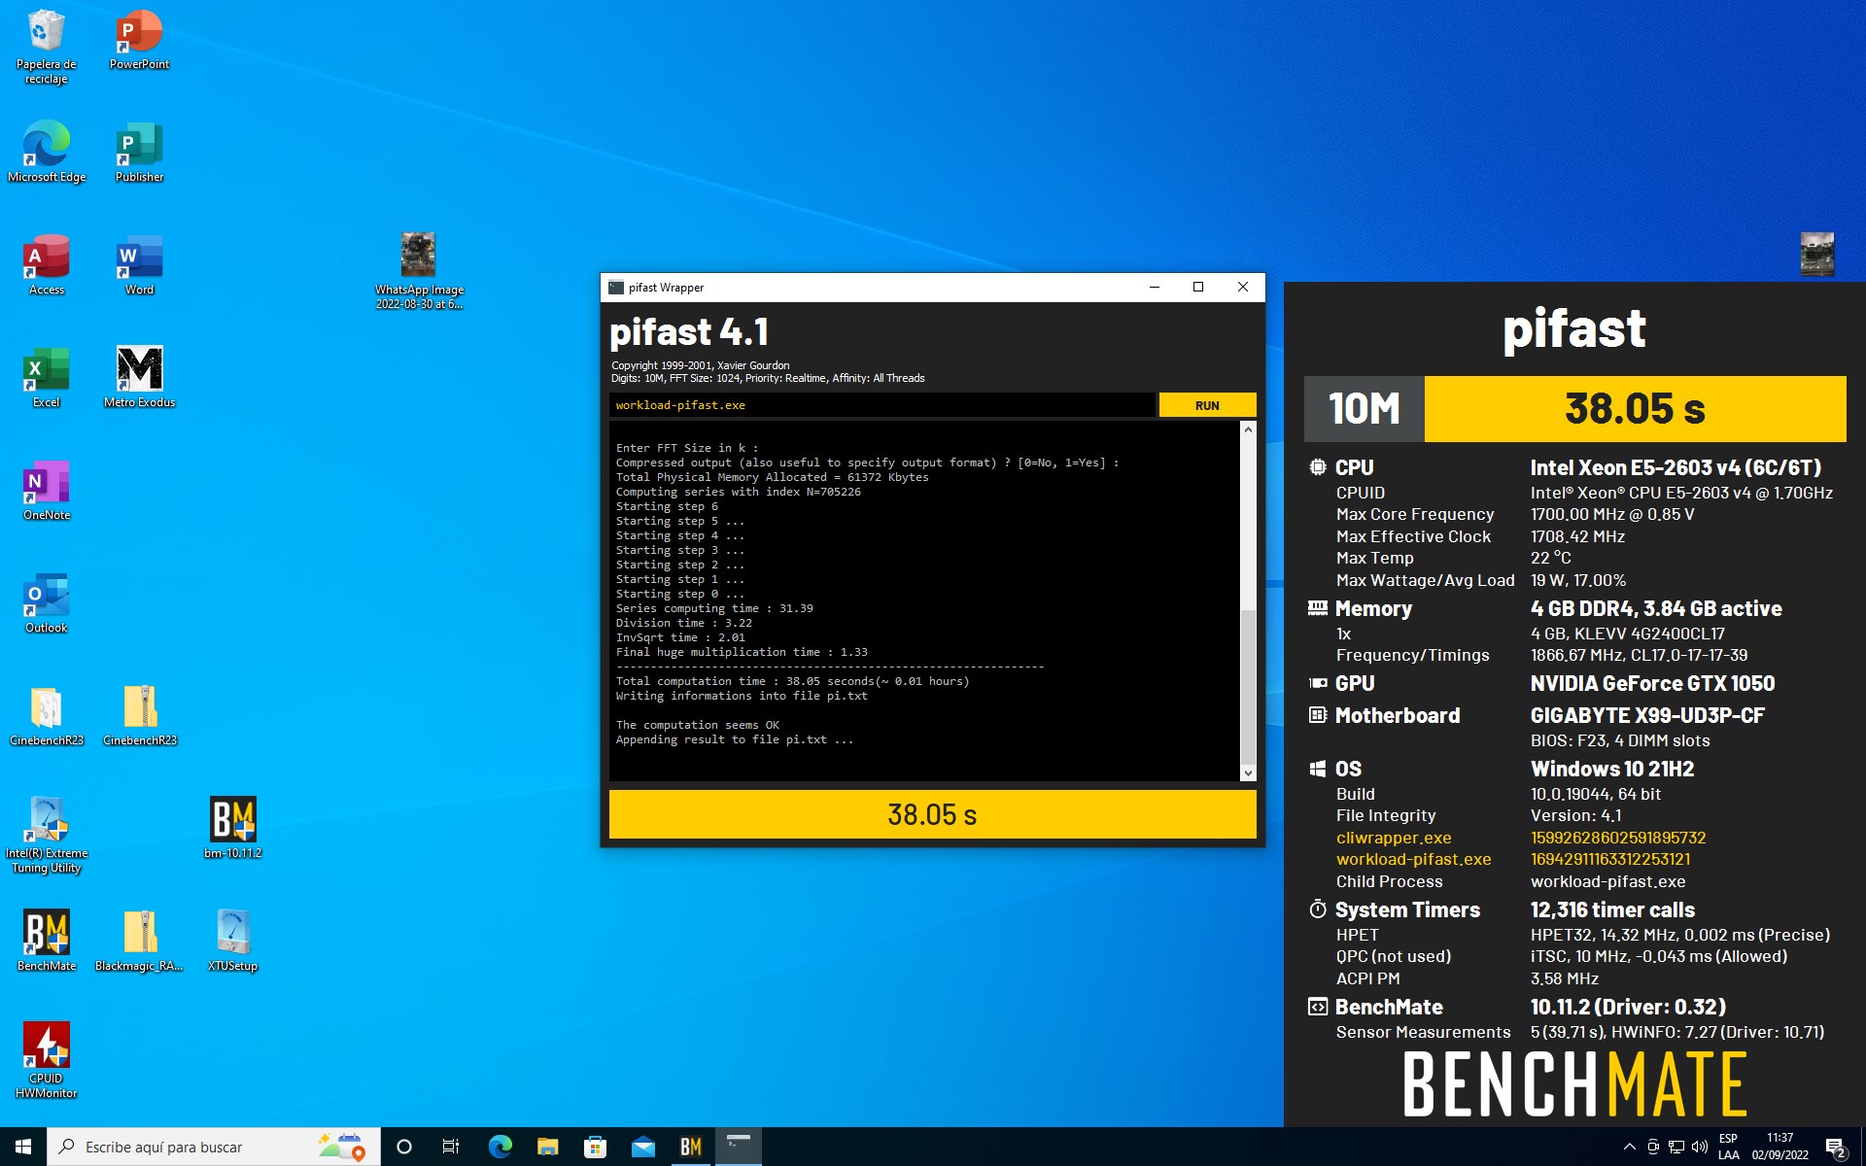1866x1166 pixels.
Task: Open Edge from the taskbar
Action: point(500,1147)
